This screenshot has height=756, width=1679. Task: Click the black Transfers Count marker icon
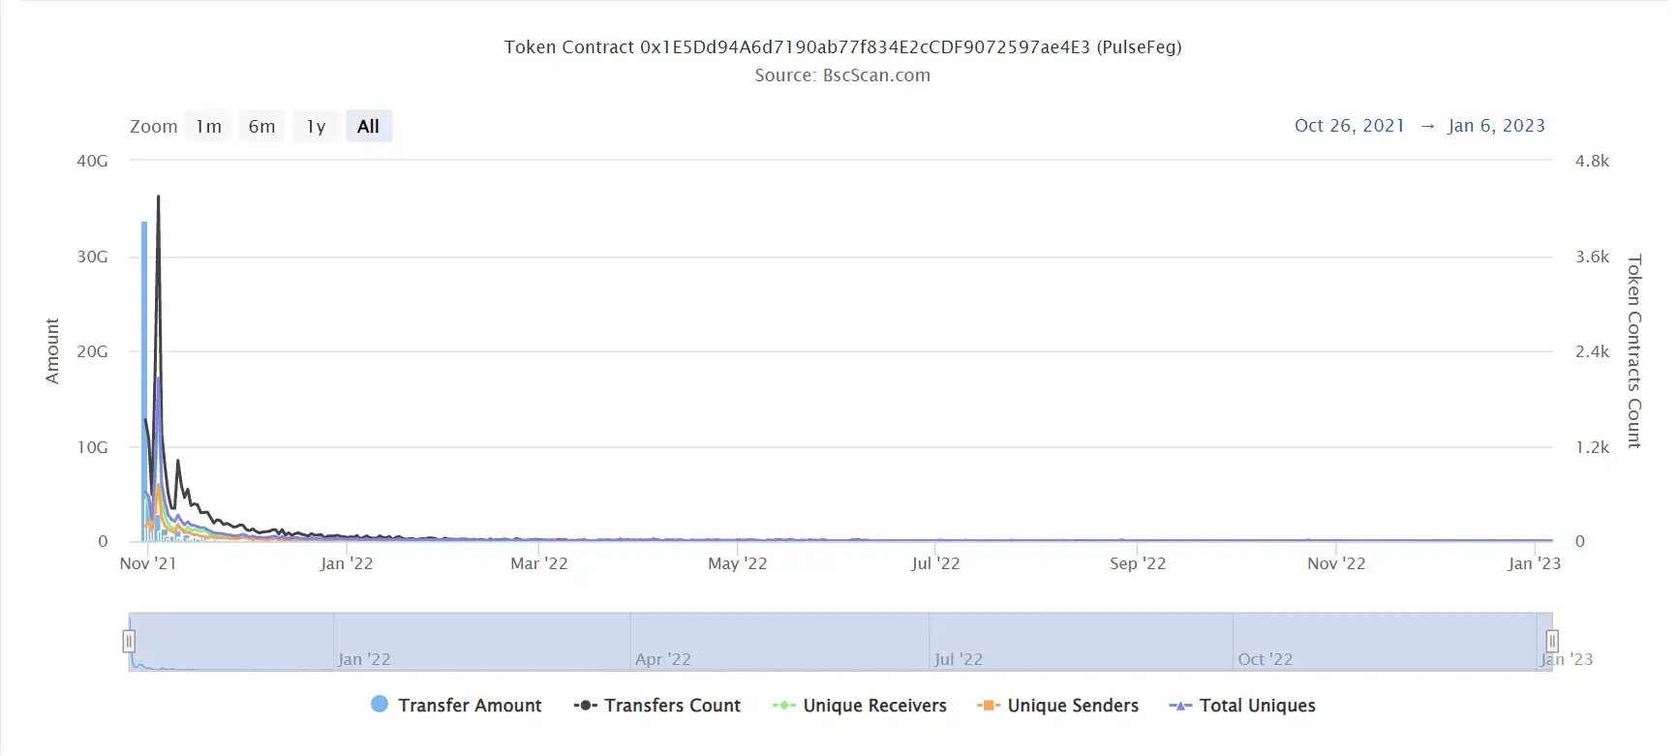click(585, 706)
